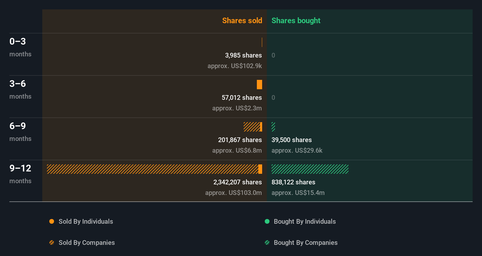Click the approx. US$102.9k value
Screen dimensions: 482x256
click(235, 66)
